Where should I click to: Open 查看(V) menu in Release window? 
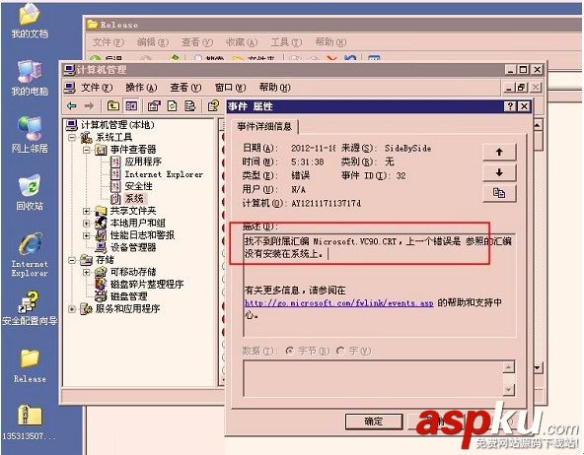(197, 42)
